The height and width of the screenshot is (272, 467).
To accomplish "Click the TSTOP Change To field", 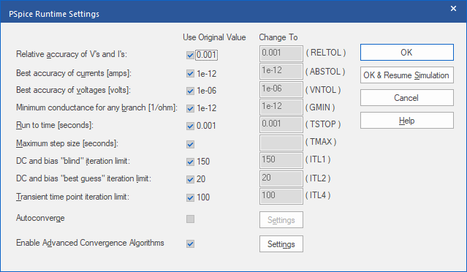I will [281, 125].
